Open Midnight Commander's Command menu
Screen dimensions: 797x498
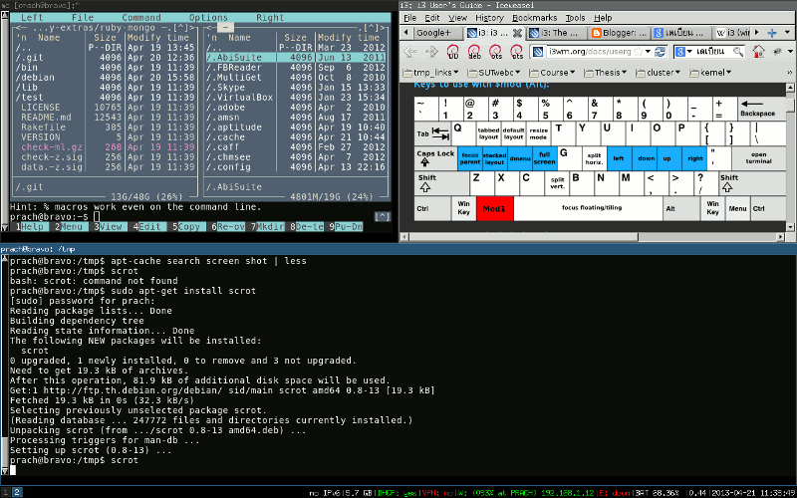click(x=140, y=18)
